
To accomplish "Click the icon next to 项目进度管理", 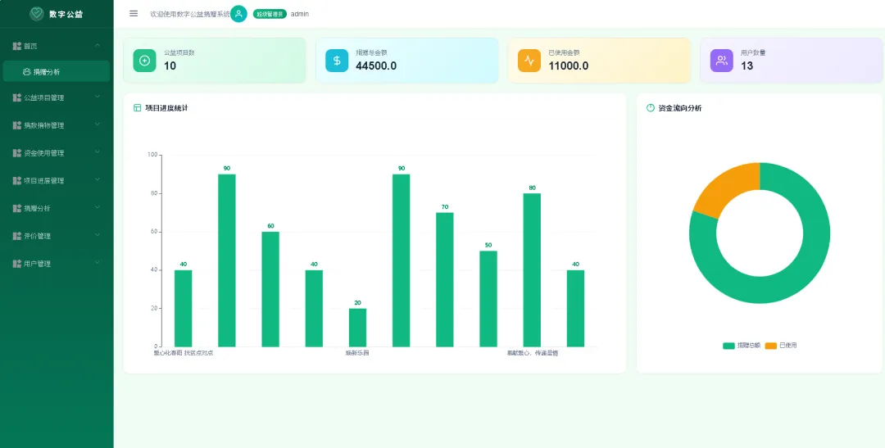I will (x=17, y=180).
